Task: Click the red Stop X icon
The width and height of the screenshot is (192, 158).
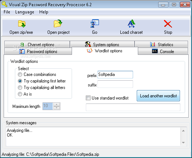Action: click(x=168, y=24)
